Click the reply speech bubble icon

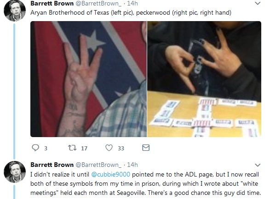[x=35, y=148]
